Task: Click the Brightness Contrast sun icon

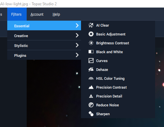Action: (91, 43)
